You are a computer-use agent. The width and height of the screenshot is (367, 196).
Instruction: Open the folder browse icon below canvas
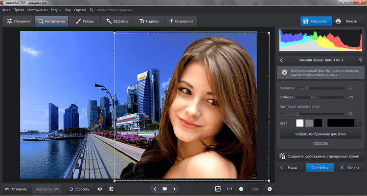(x=165, y=189)
